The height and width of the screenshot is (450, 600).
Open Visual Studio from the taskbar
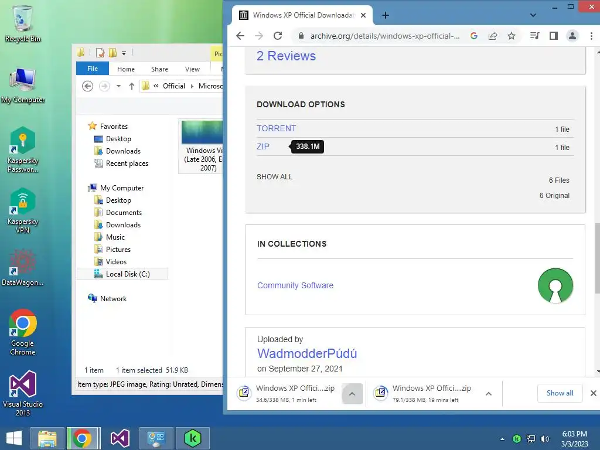click(x=120, y=438)
